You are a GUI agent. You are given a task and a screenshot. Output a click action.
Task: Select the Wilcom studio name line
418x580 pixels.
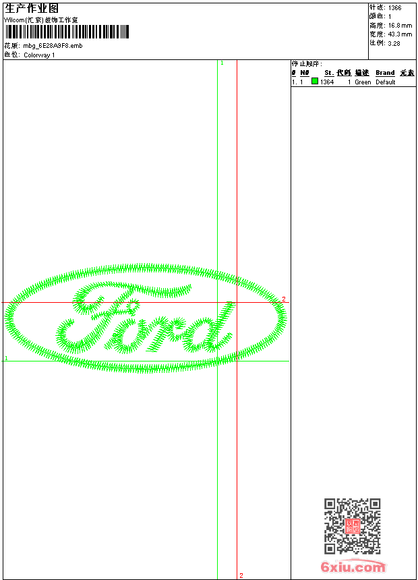tap(41, 20)
